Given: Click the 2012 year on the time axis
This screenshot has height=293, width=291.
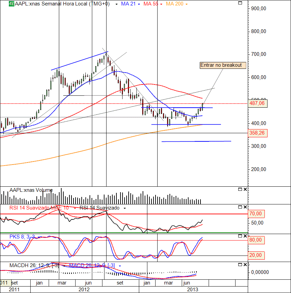Looking at the screenshot, I should [x=84, y=290].
